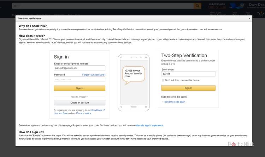Click the Email or mobile phone number field
Screen dimensions: 265x157
coord(79,68)
